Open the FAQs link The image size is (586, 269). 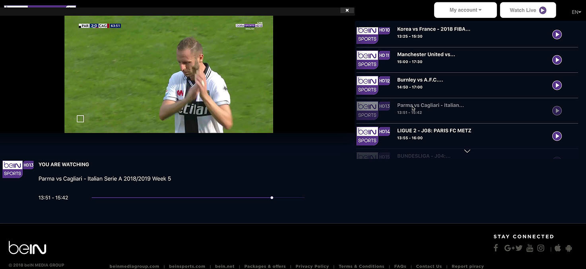point(400,266)
